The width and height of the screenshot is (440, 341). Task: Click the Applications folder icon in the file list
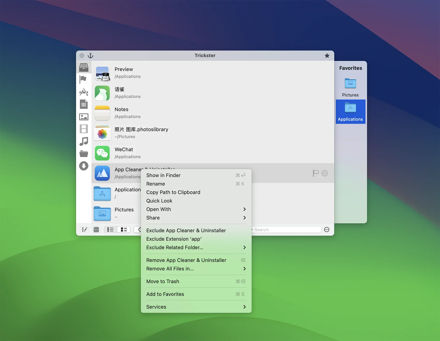point(102,193)
